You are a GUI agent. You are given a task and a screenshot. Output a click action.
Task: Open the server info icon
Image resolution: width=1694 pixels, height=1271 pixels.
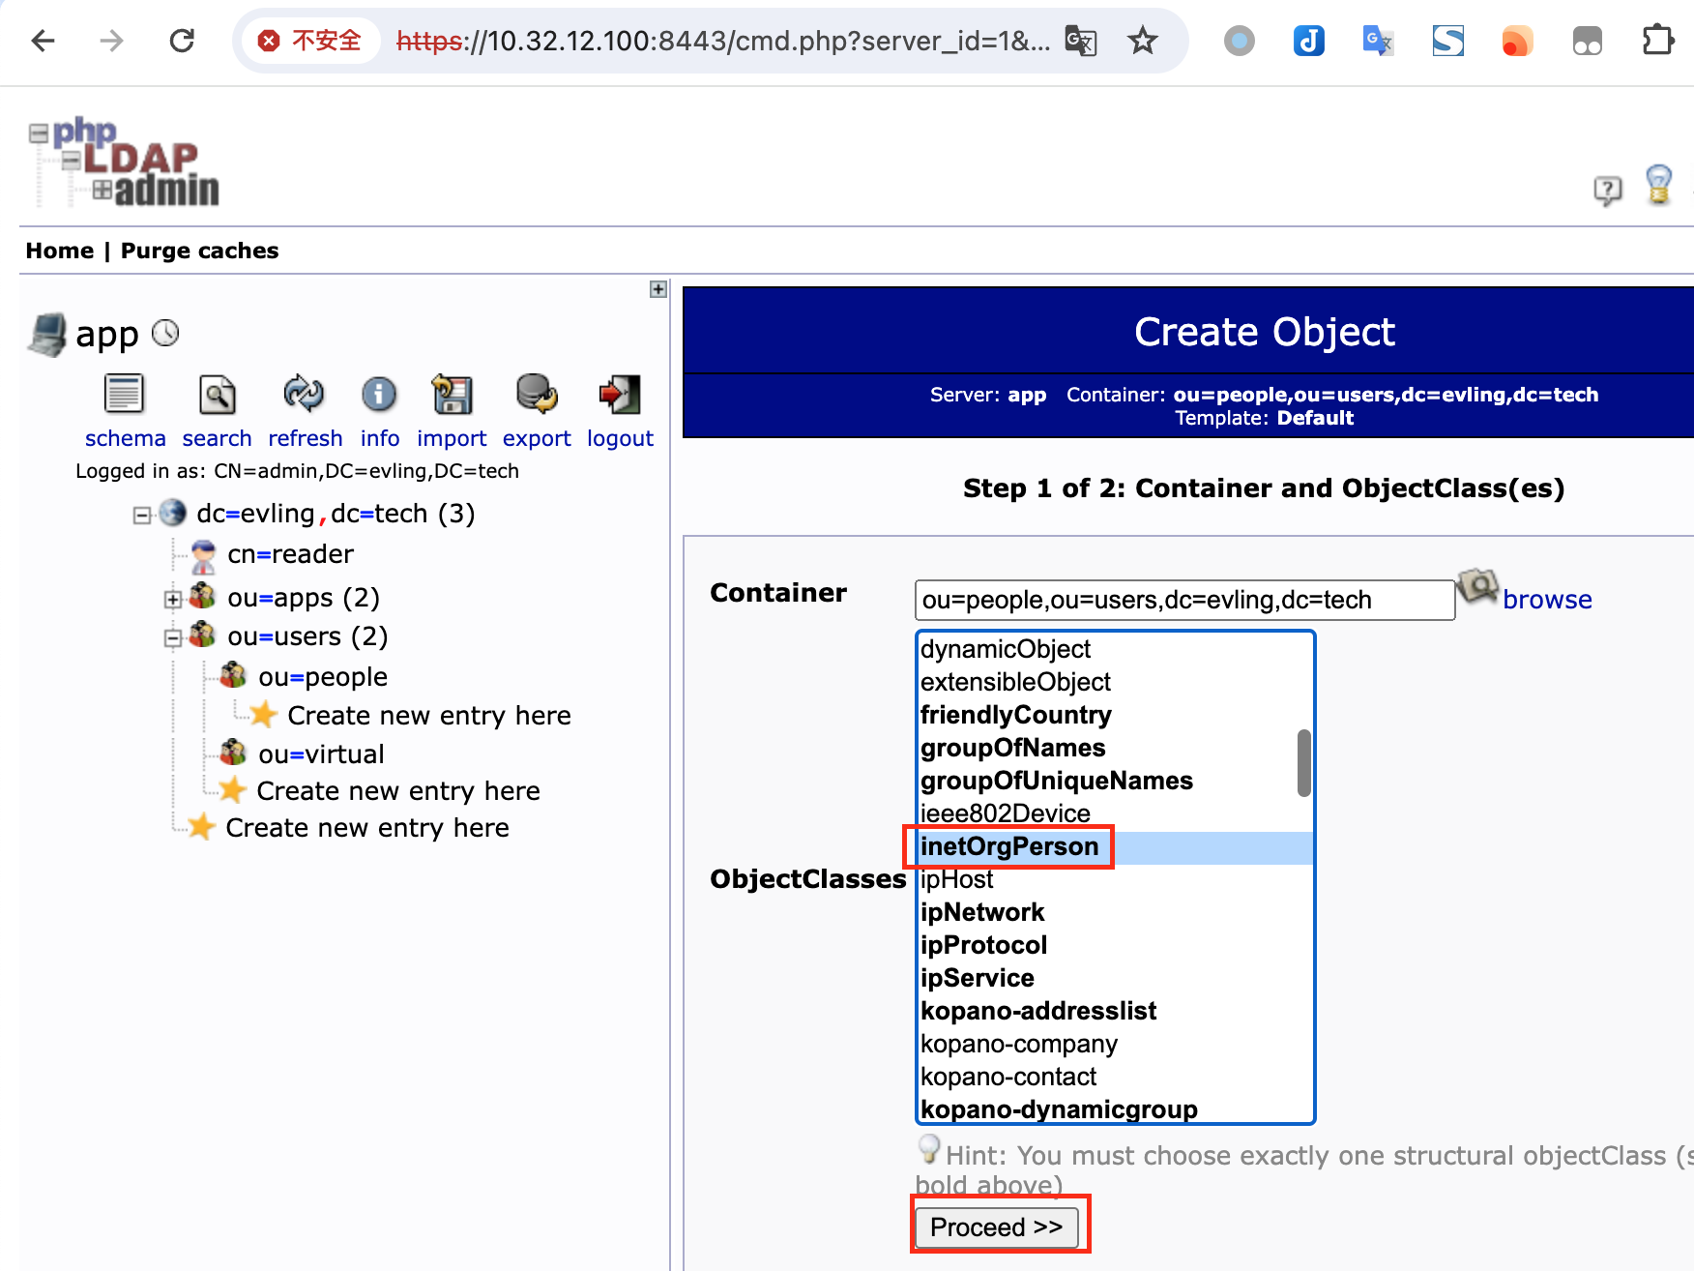(379, 395)
